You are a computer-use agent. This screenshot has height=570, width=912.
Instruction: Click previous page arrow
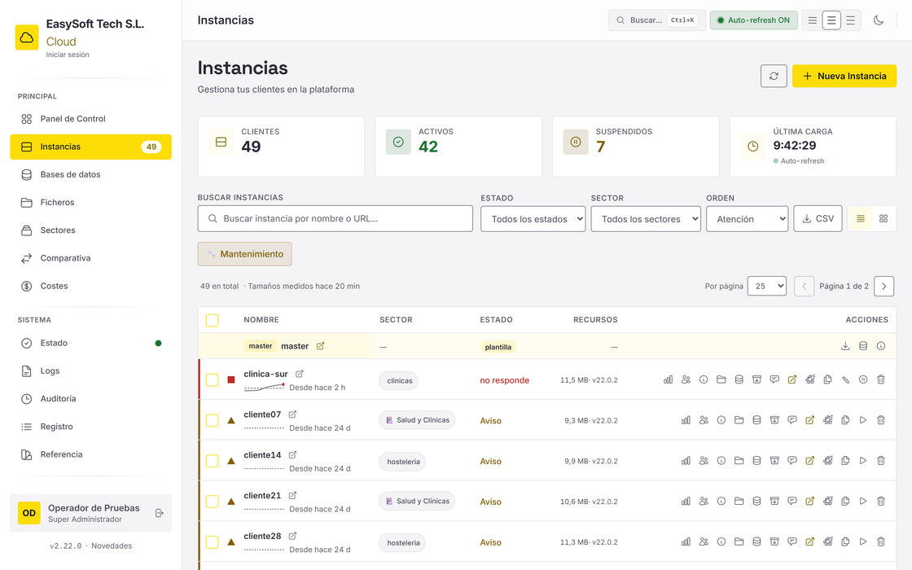point(804,286)
